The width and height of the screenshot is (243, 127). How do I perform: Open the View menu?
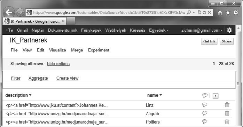[27, 50]
